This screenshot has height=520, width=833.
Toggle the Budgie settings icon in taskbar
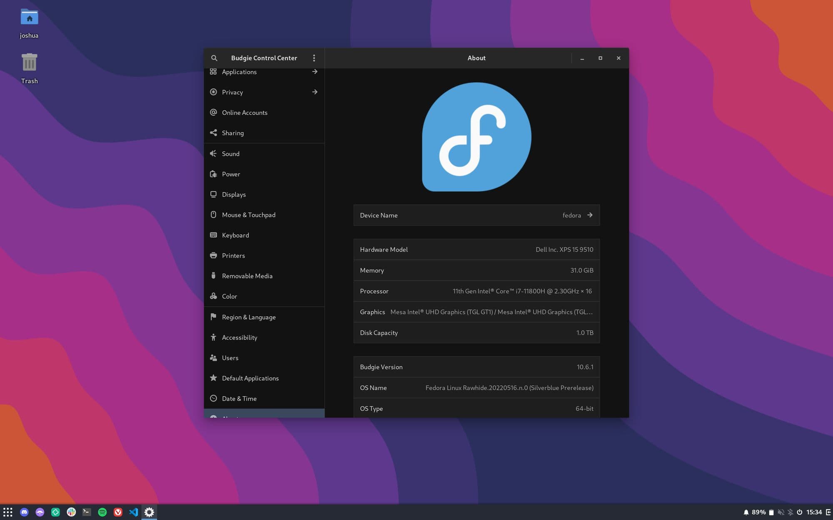pyautogui.click(x=149, y=512)
